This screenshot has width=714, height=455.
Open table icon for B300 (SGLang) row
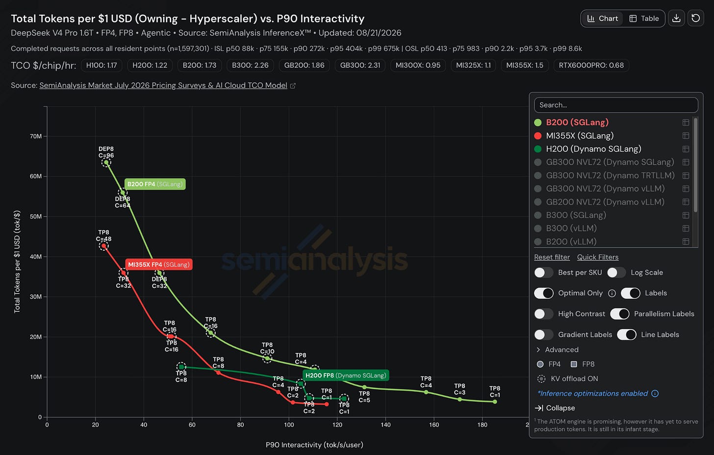click(x=686, y=215)
